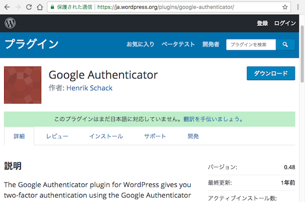
Task: Switch to the 開発 tab
Action: (x=193, y=136)
